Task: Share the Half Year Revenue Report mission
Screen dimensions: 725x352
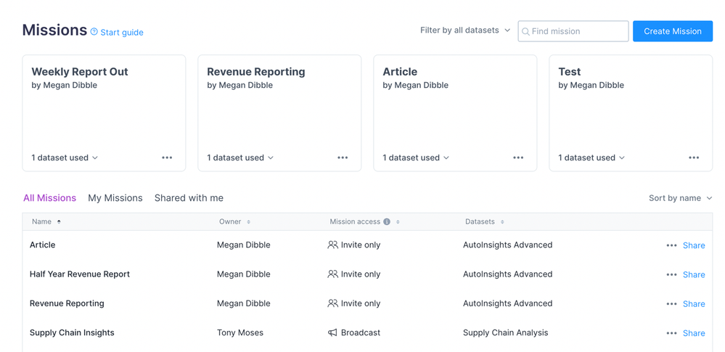Action: pyautogui.click(x=694, y=275)
